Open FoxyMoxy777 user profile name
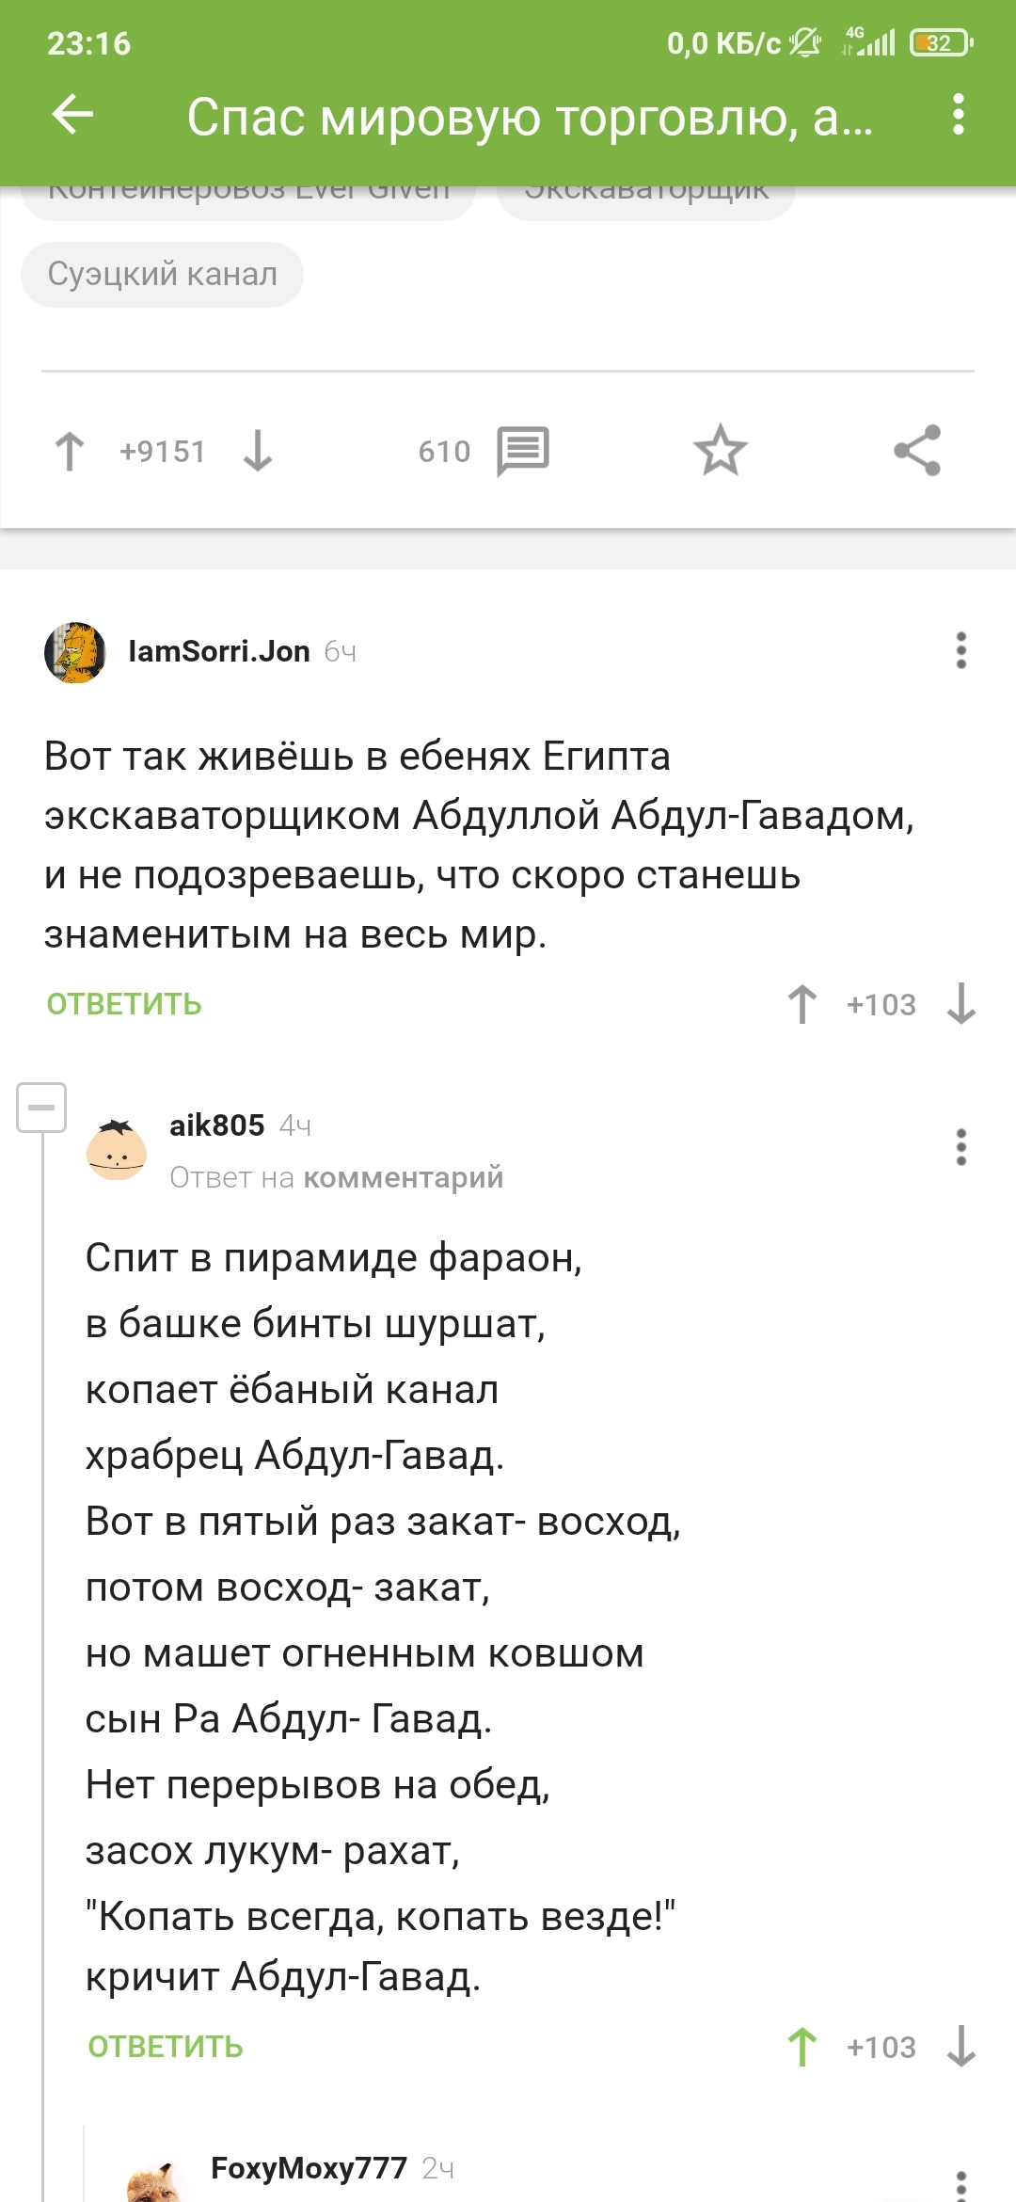Viewport: 1016px width, 2202px height. (309, 2168)
